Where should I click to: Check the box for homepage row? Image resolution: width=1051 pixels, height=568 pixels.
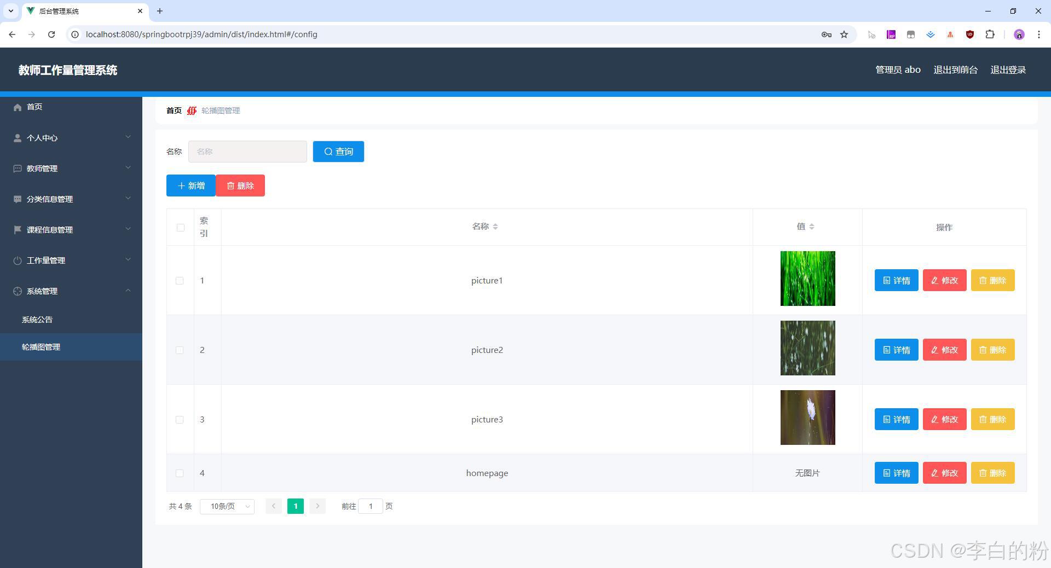(180, 473)
